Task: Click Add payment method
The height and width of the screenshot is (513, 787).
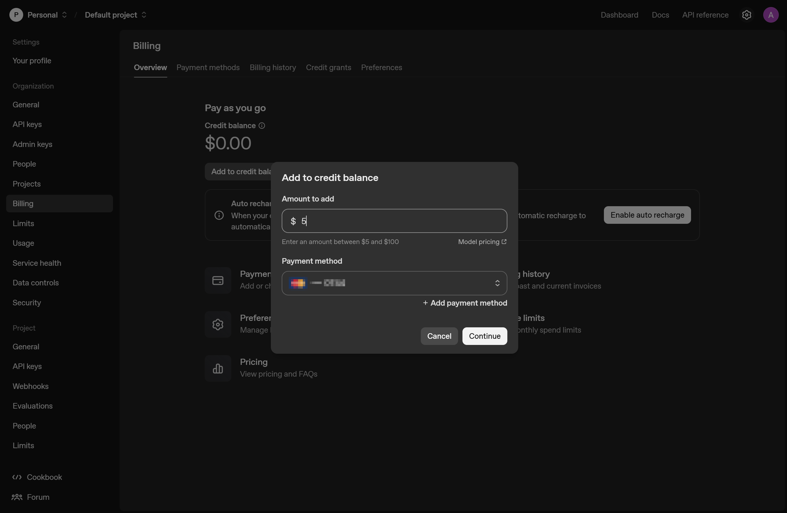Action: click(465, 303)
